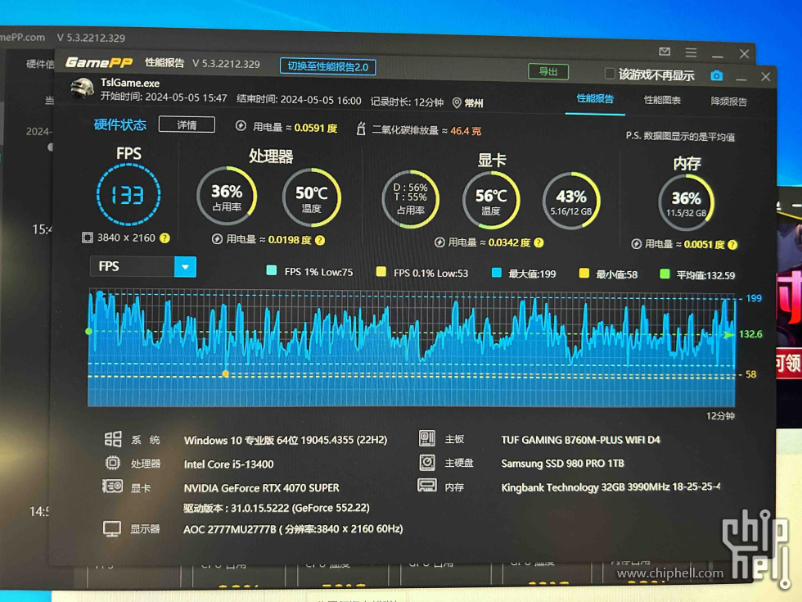This screenshot has width=802, height=602.
Task: Click the camera screenshot icon
Action: click(717, 75)
